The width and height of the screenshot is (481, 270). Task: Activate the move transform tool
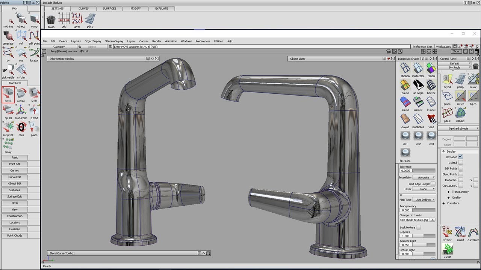point(8,94)
